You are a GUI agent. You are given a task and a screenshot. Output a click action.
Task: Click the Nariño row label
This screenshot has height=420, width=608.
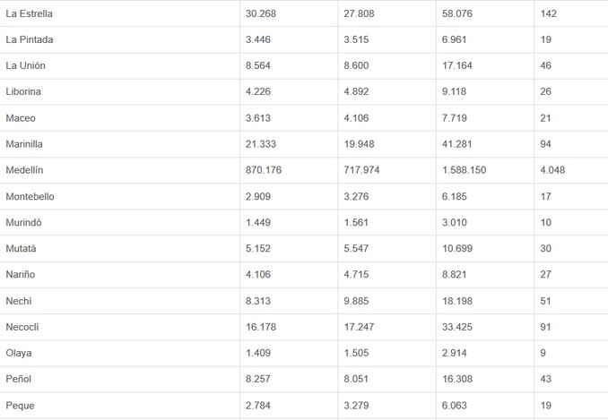21,275
